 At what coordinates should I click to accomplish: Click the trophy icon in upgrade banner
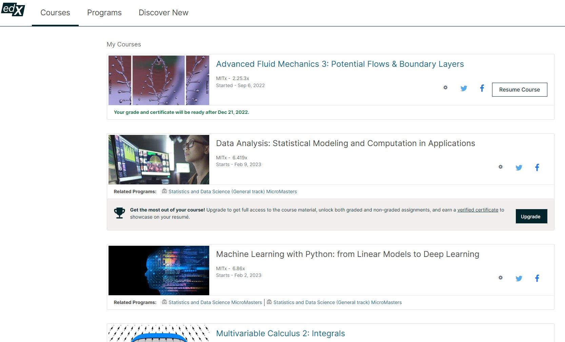click(x=119, y=213)
